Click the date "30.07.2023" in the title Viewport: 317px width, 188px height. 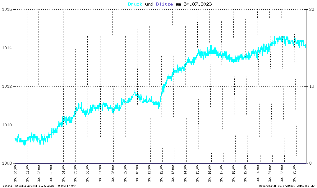pyautogui.click(x=198, y=4)
